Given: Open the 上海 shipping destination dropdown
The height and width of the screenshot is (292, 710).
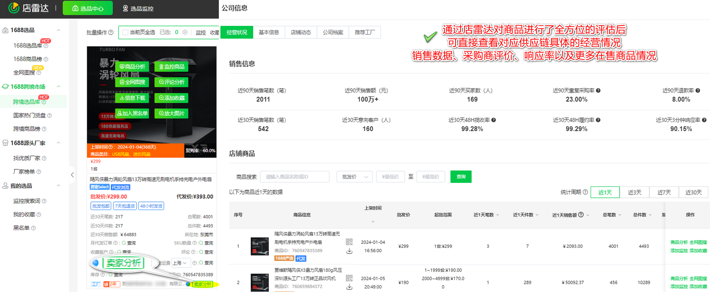Looking at the screenshot, I should point(181,263).
